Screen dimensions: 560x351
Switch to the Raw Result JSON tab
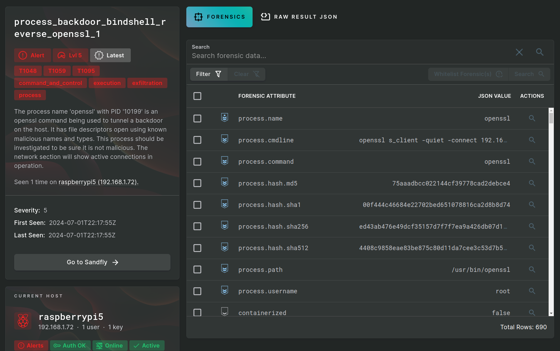[299, 17]
